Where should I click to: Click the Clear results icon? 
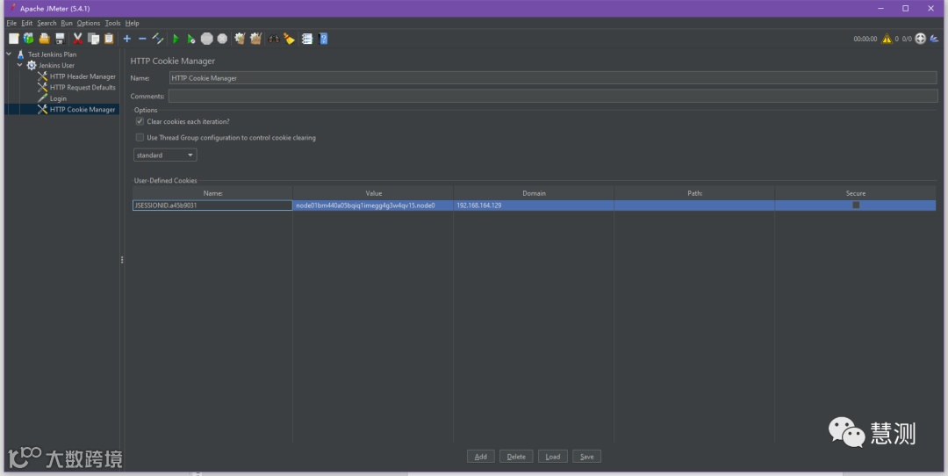pyautogui.click(x=240, y=39)
